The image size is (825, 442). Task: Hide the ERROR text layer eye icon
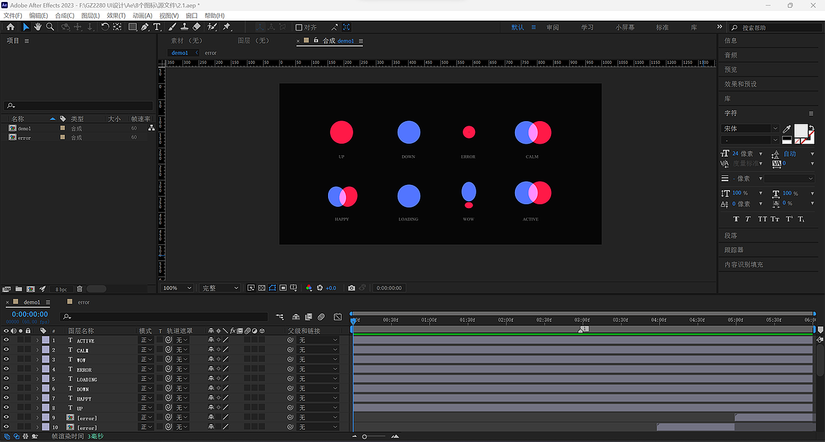click(6, 369)
